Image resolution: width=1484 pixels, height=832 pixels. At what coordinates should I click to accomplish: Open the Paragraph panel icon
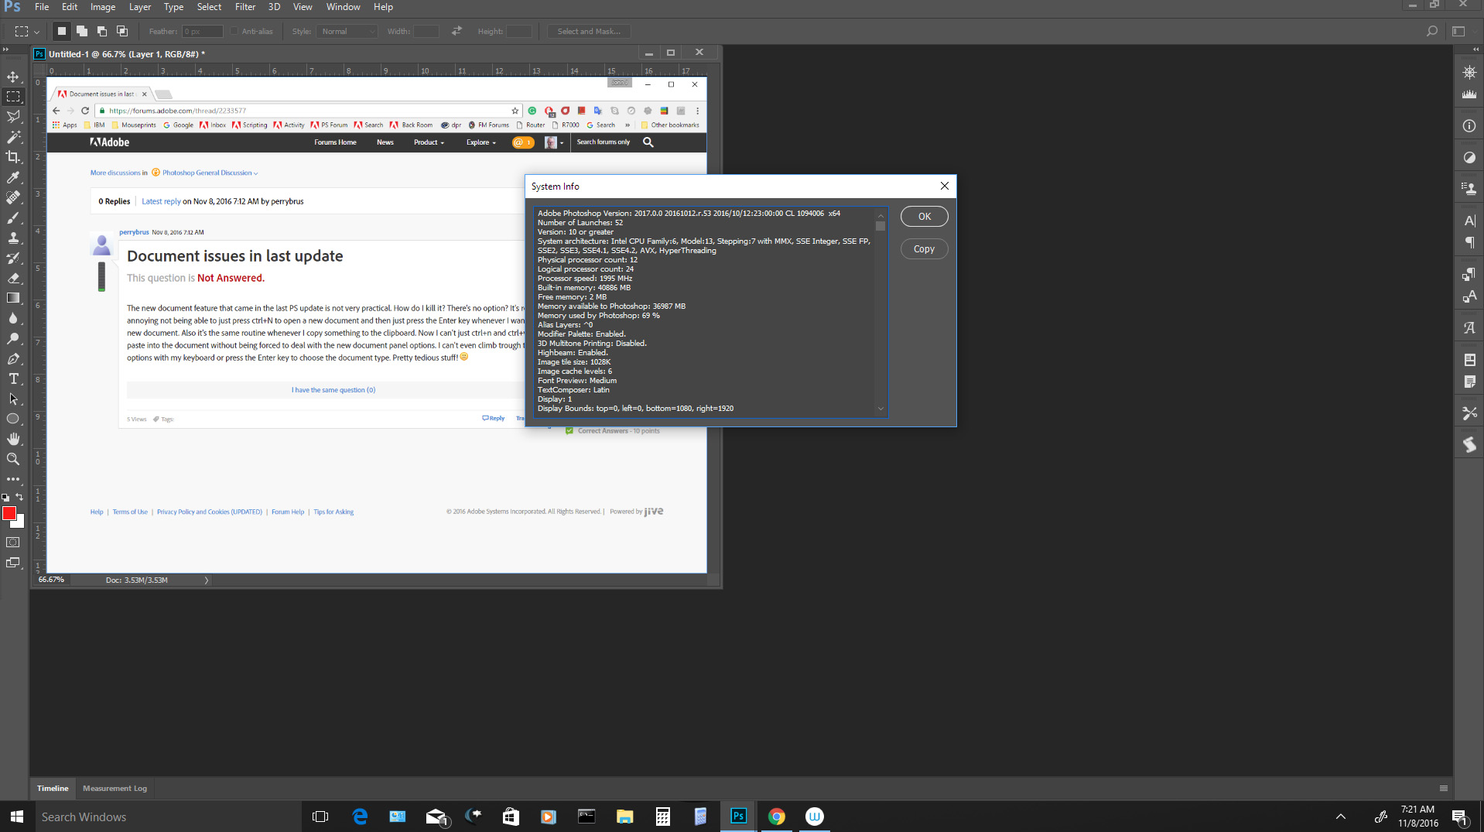click(x=1469, y=242)
